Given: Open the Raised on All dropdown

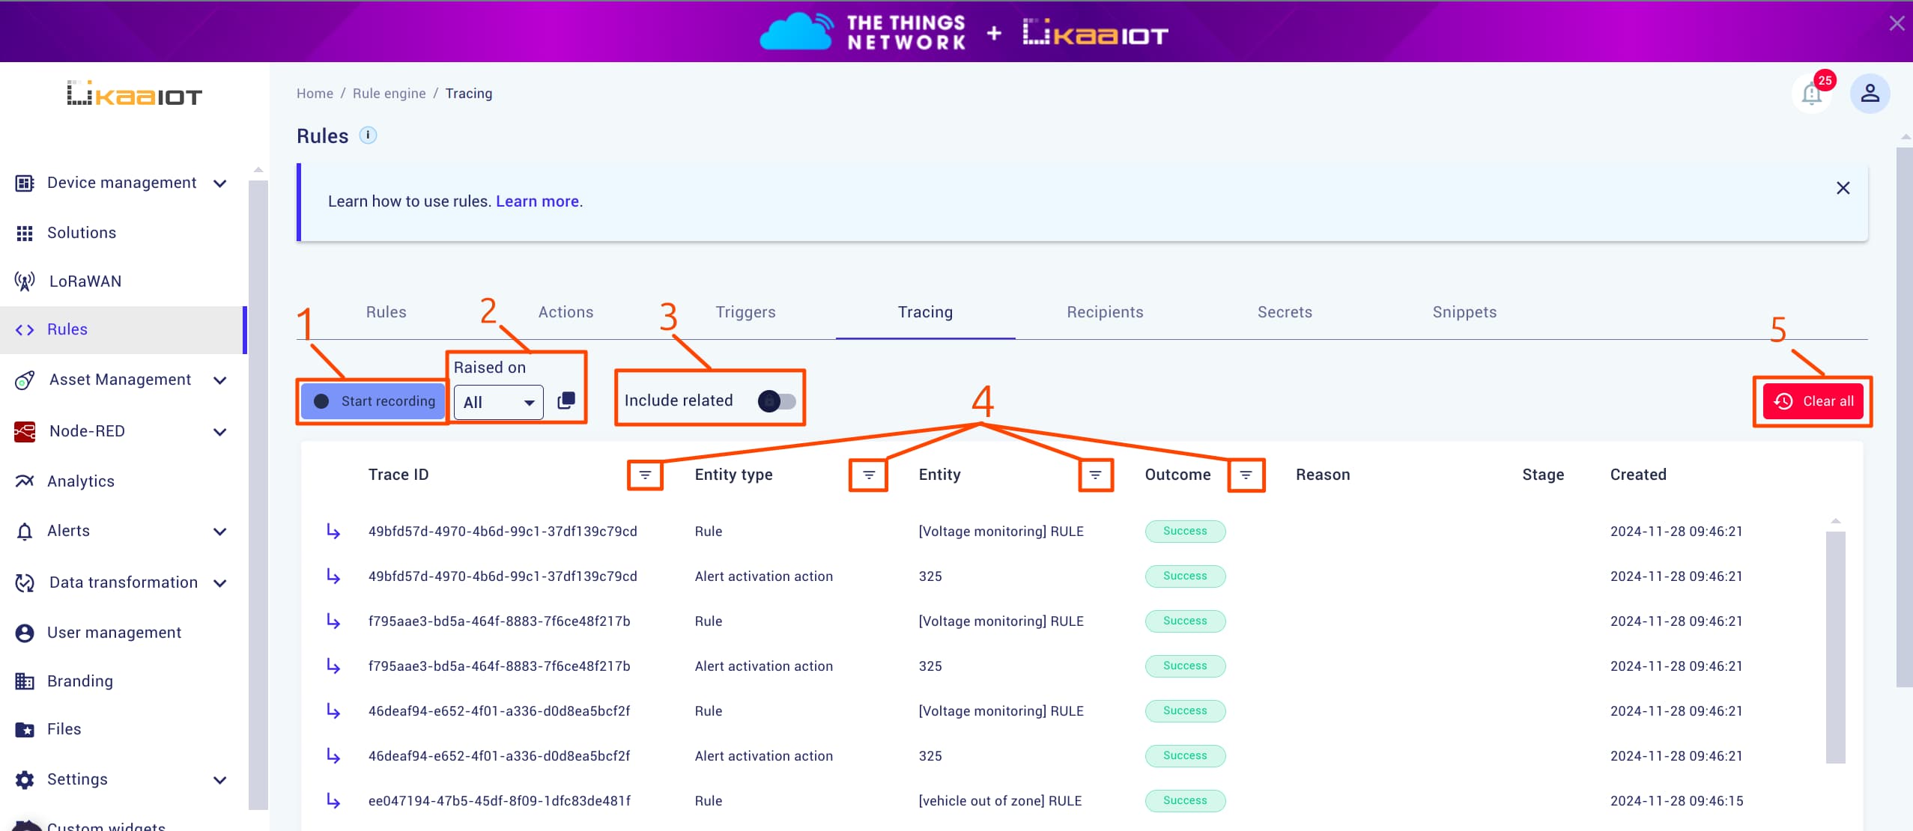Looking at the screenshot, I should [x=499, y=403].
